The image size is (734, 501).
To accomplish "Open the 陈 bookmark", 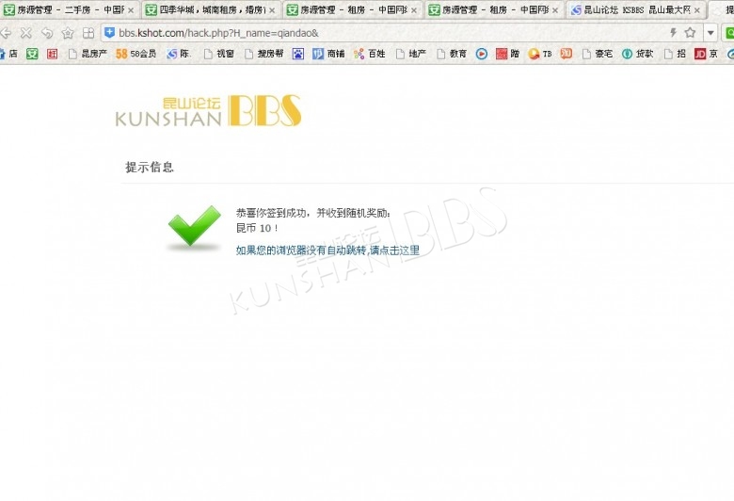I will pyautogui.click(x=179, y=54).
